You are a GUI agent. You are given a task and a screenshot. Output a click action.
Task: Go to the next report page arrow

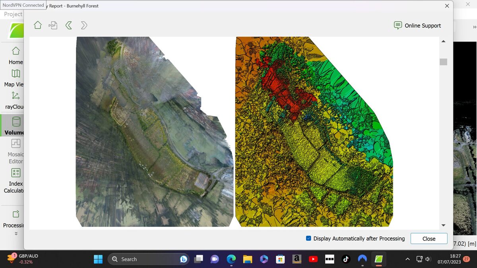[84, 25]
